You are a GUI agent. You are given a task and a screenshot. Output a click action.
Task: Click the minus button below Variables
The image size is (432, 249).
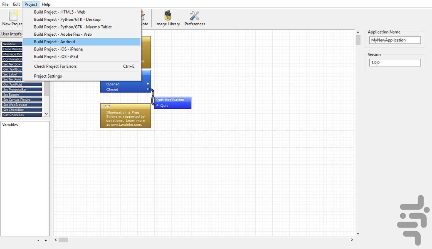38,240
